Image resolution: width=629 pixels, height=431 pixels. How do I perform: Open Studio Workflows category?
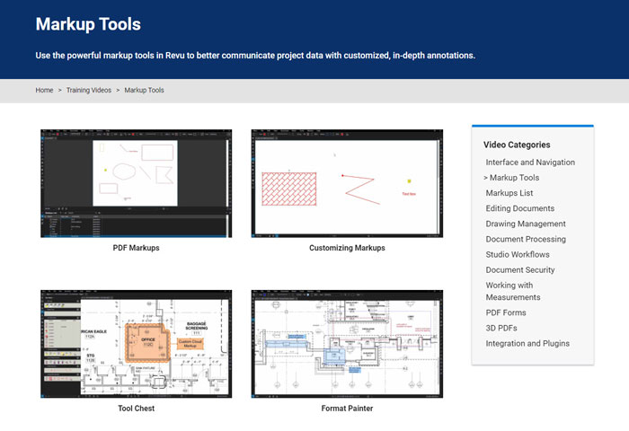[x=518, y=254]
